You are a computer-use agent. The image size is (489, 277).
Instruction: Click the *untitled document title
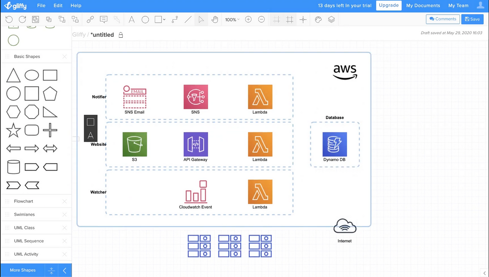[102, 35]
